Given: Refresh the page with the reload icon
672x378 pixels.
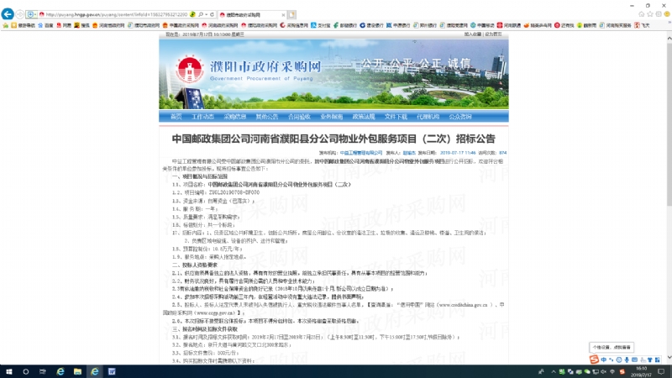Looking at the screenshot, I should tap(212, 14).
